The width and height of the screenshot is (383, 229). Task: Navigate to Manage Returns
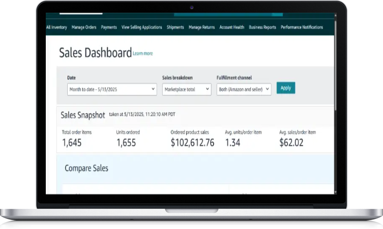click(201, 27)
